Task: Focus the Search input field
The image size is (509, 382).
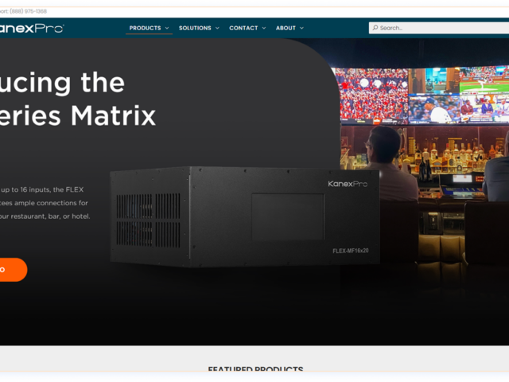Action: (439, 28)
